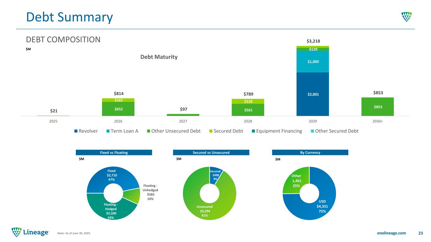Select the $652 bar segment for 2026
431x242 pixels.
[118, 109]
